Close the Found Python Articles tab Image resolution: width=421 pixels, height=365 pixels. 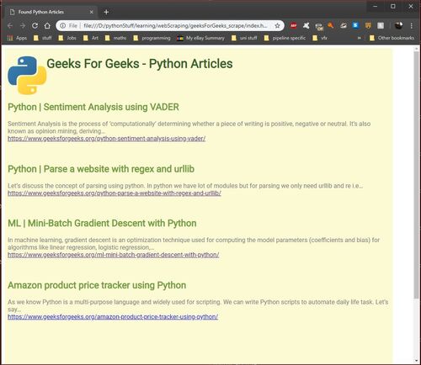pyautogui.click(x=91, y=12)
